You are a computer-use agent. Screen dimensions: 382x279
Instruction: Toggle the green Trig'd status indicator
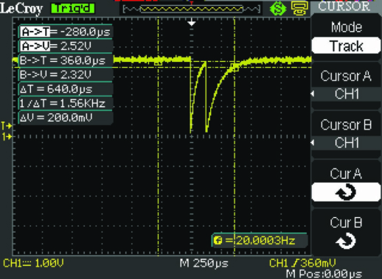click(73, 9)
